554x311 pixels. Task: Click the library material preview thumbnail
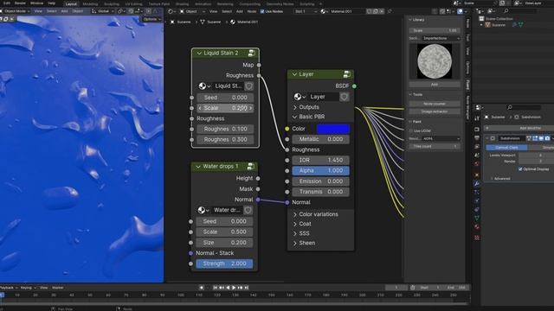click(x=435, y=61)
